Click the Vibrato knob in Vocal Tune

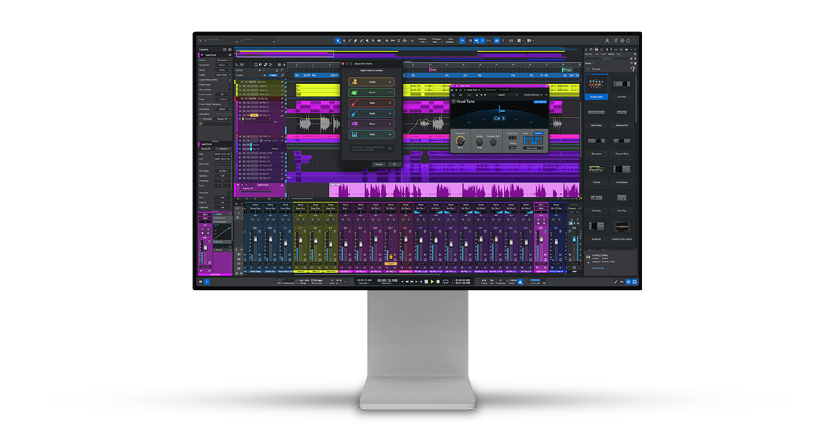click(x=480, y=142)
